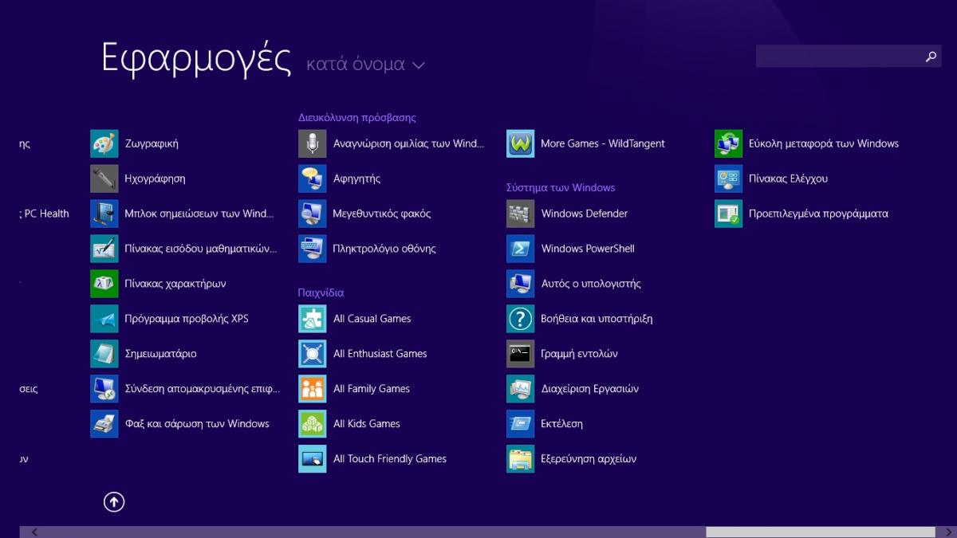Click the 'Διαχείριση Εργασιών' label

(590, 389)
